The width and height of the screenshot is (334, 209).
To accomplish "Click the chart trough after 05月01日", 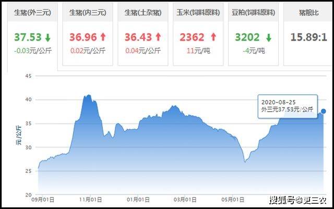I will tap(245, 162).
